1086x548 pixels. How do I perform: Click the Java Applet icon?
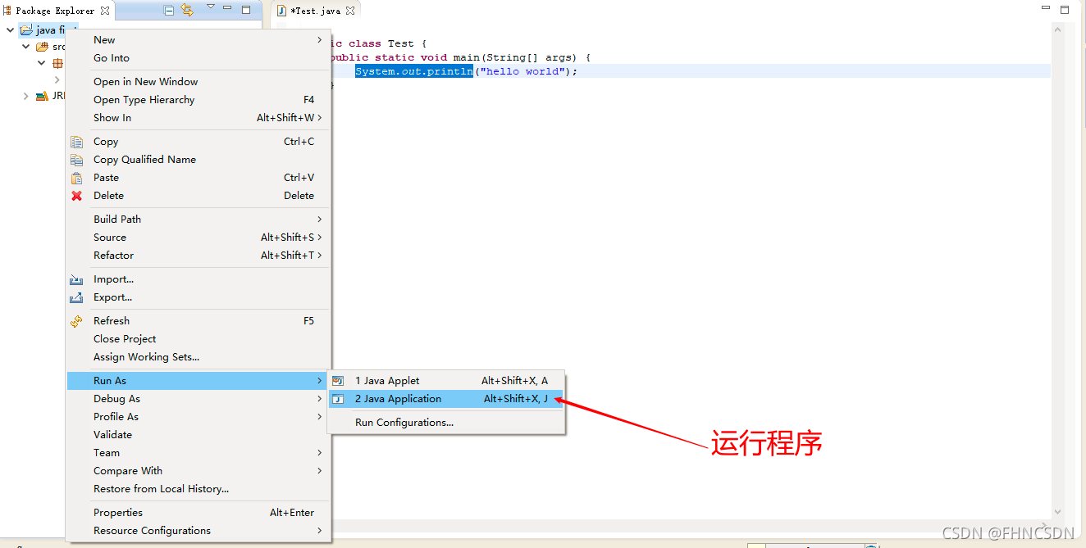[338, 381]
